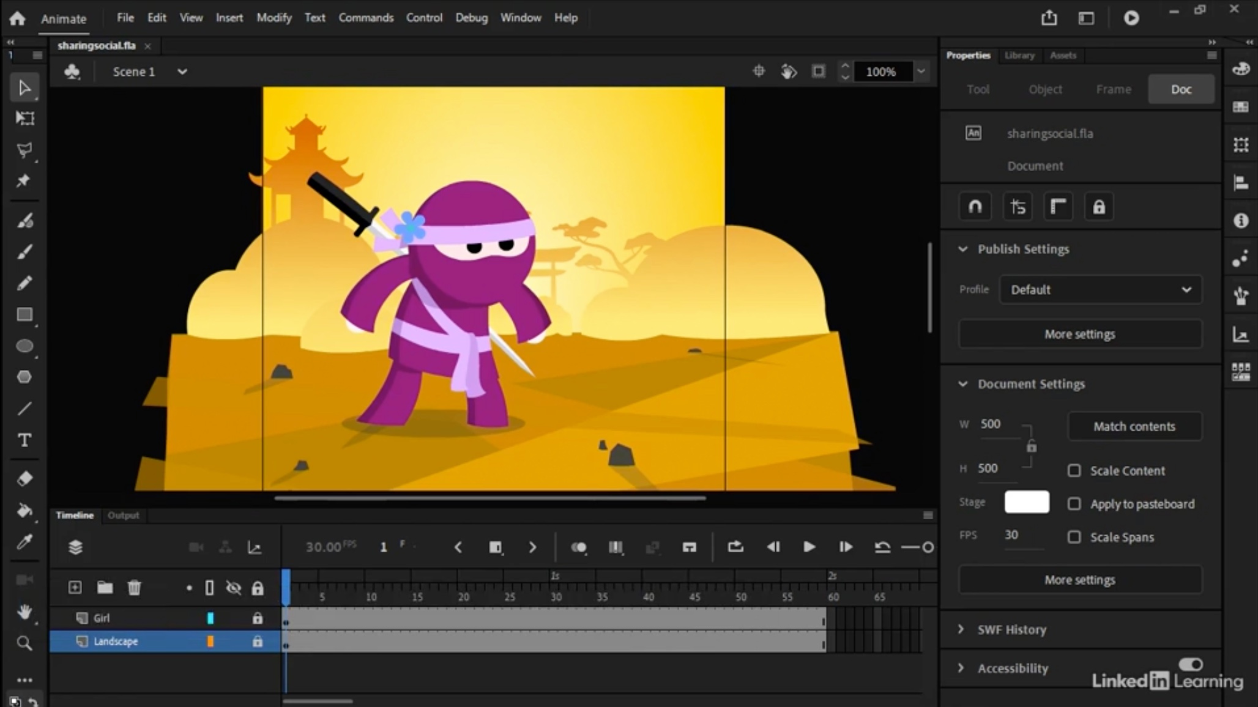Switch to the Output tab
The image size is (1258, 707).
[124, 516]
